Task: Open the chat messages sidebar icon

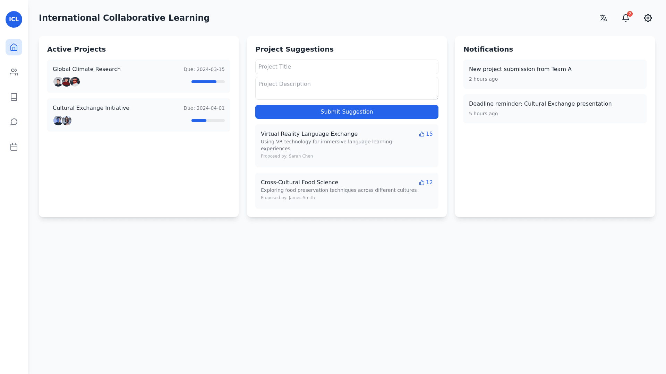Action: [14, 122]
